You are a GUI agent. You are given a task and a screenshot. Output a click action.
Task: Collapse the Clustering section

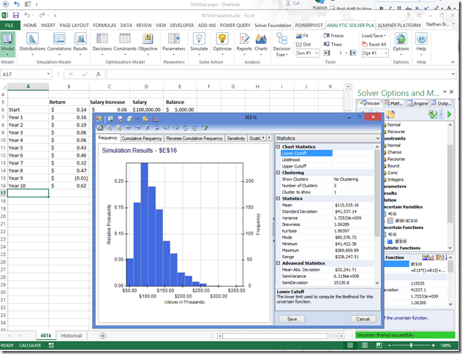[x=278, y=173]
